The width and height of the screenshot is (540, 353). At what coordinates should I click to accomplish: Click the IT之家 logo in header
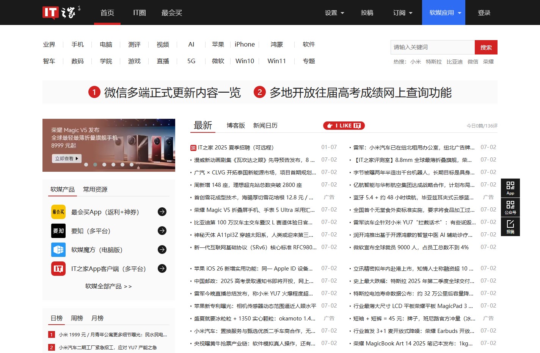point(61,12)
